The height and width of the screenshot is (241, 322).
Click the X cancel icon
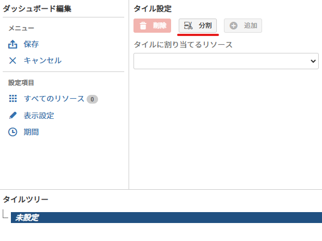[x=13, y=61]
